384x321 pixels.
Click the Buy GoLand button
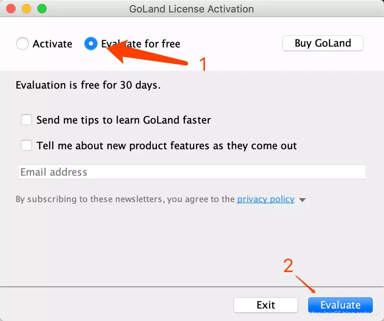(323, 44)
